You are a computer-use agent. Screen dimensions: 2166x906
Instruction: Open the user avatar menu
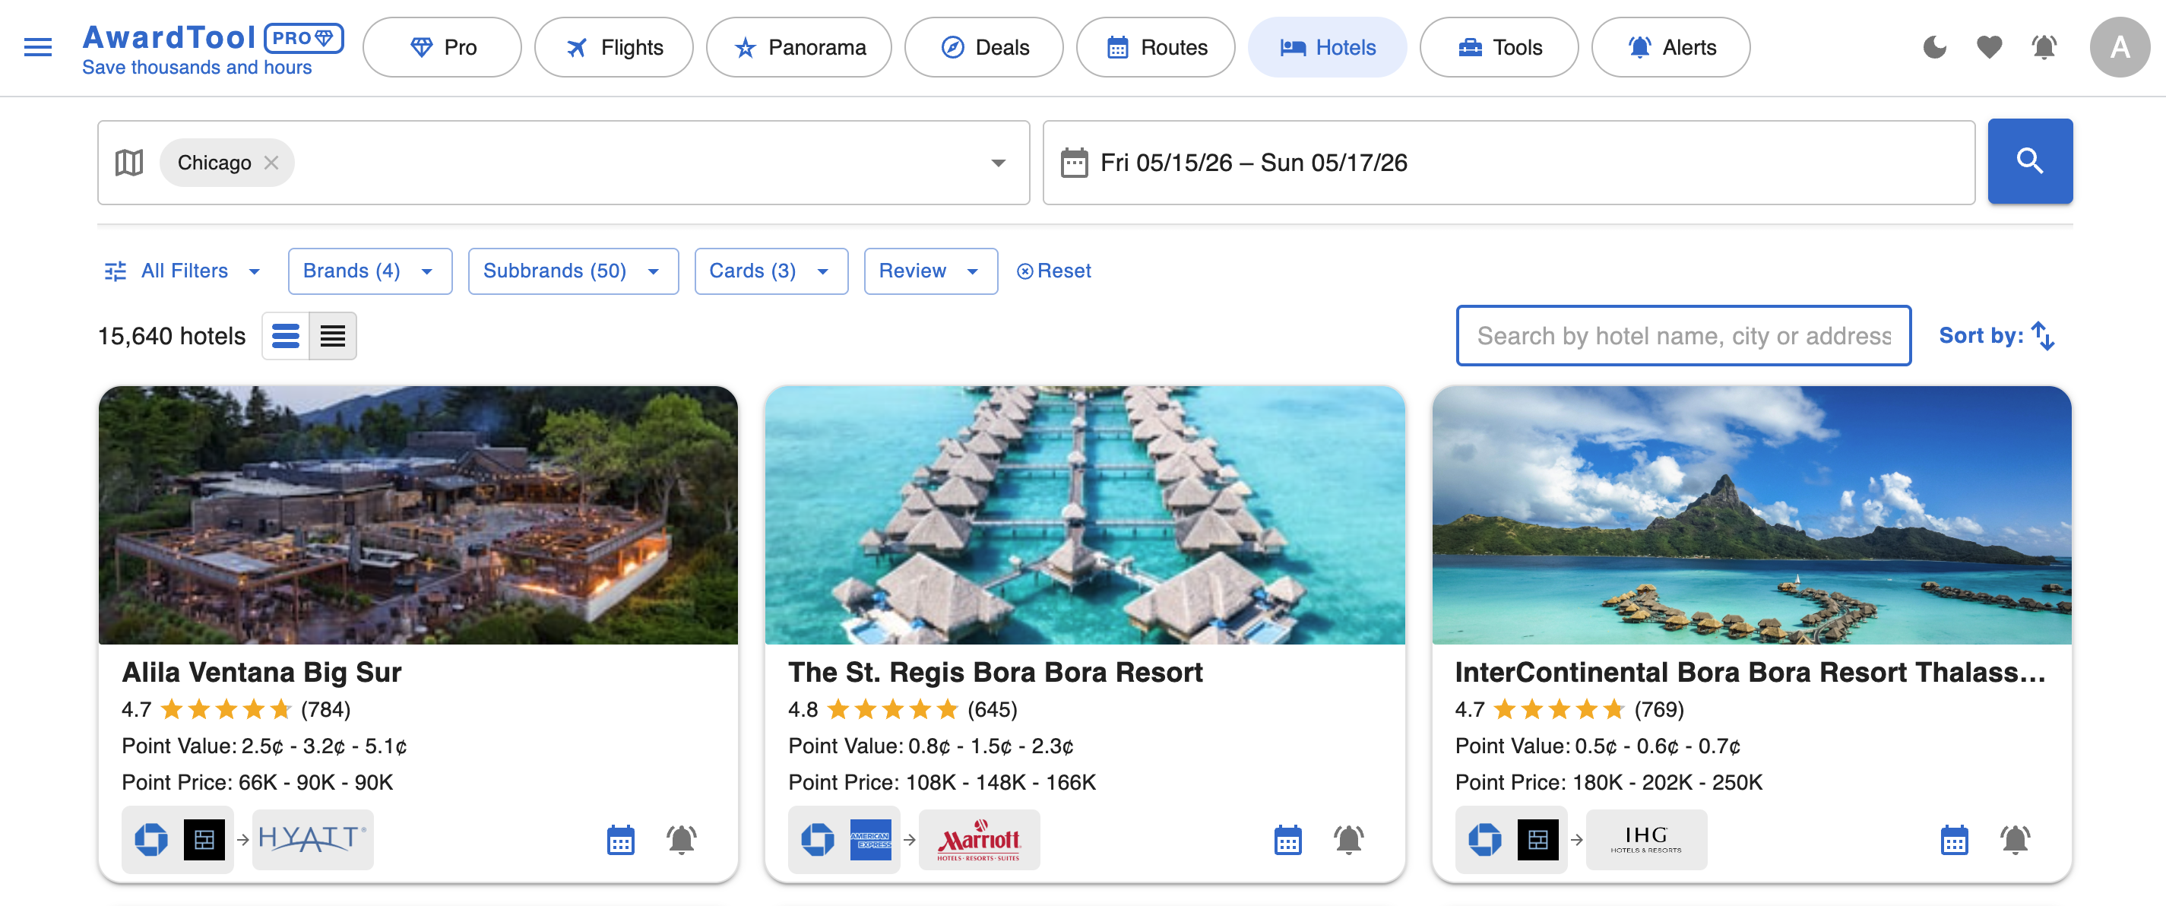tap(2120, 47)
